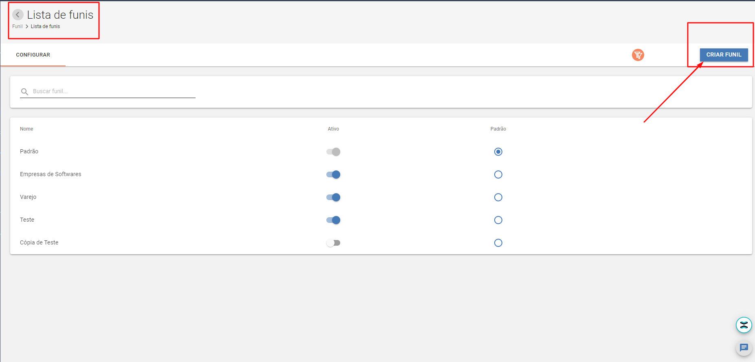Click the round teal-bordered widget icon
The image size is (755, 362).
coord(744,325)
